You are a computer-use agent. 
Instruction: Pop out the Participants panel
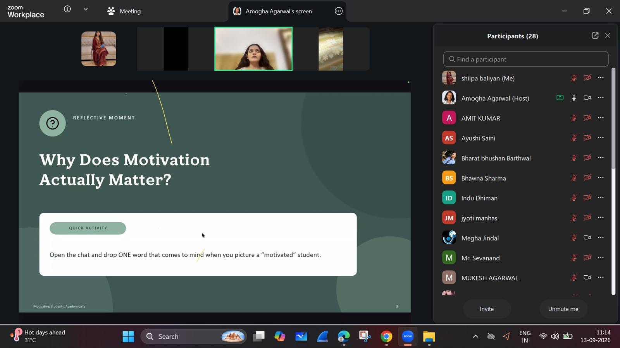click(x=595, y=36)
